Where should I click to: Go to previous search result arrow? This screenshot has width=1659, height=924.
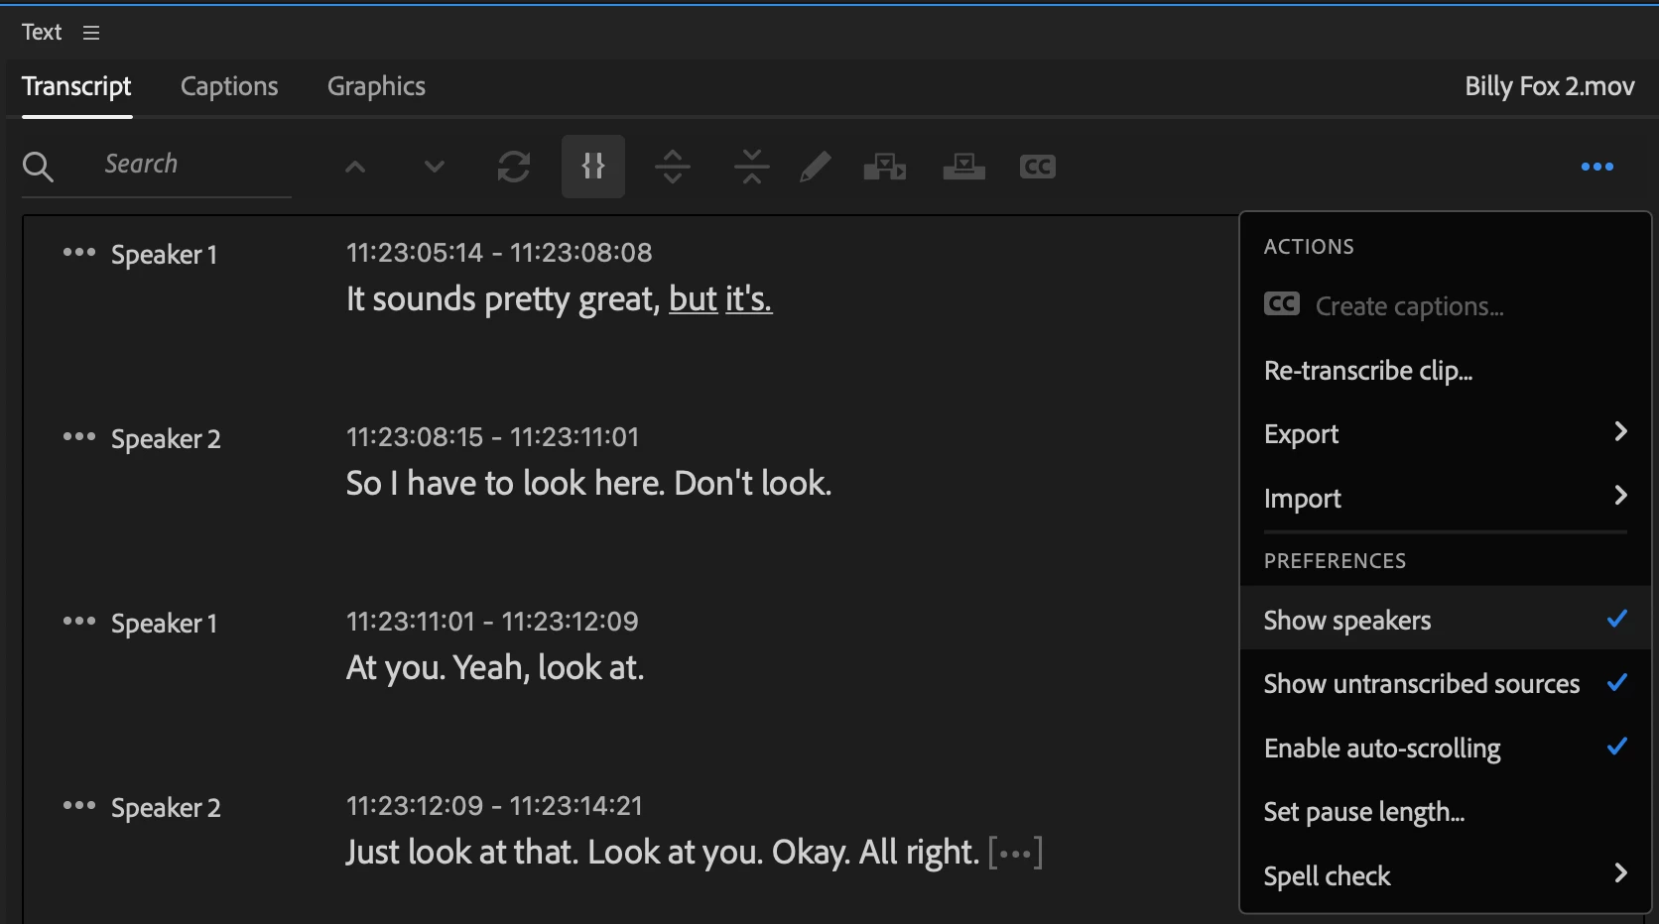point(355,167)
